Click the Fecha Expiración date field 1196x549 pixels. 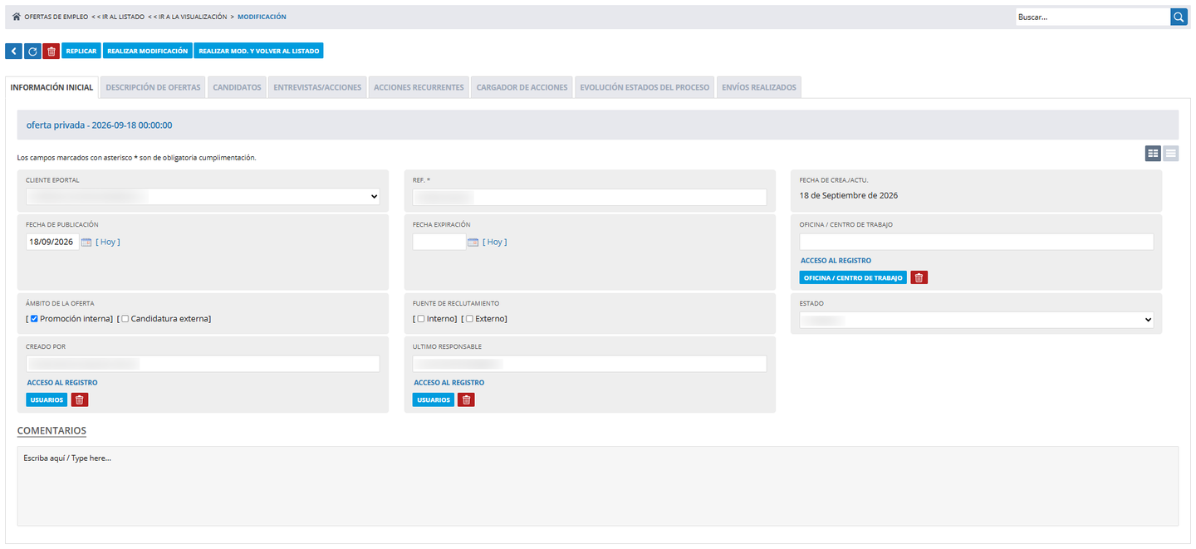[x=439, y=242]
